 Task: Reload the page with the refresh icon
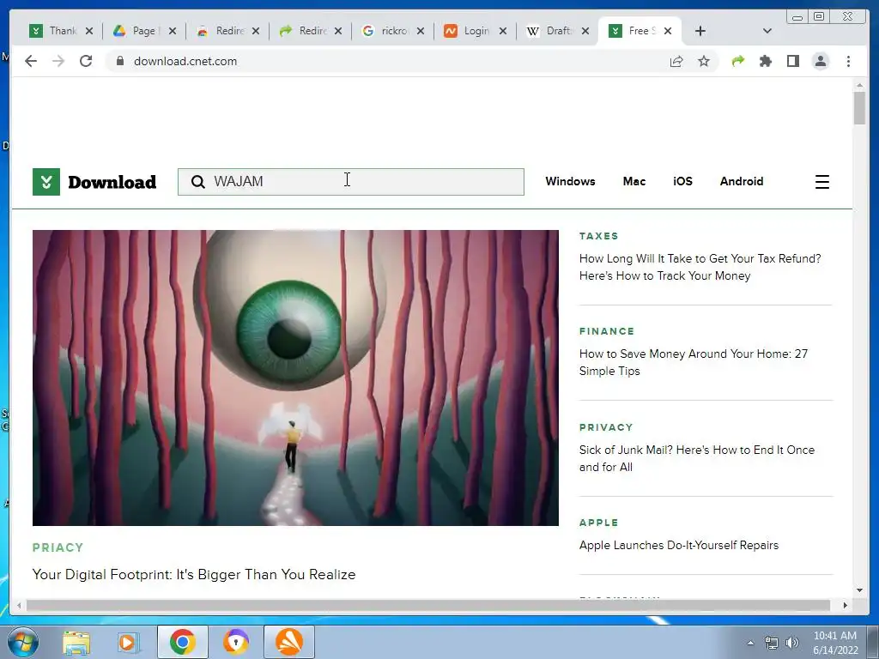click(86, 61)
